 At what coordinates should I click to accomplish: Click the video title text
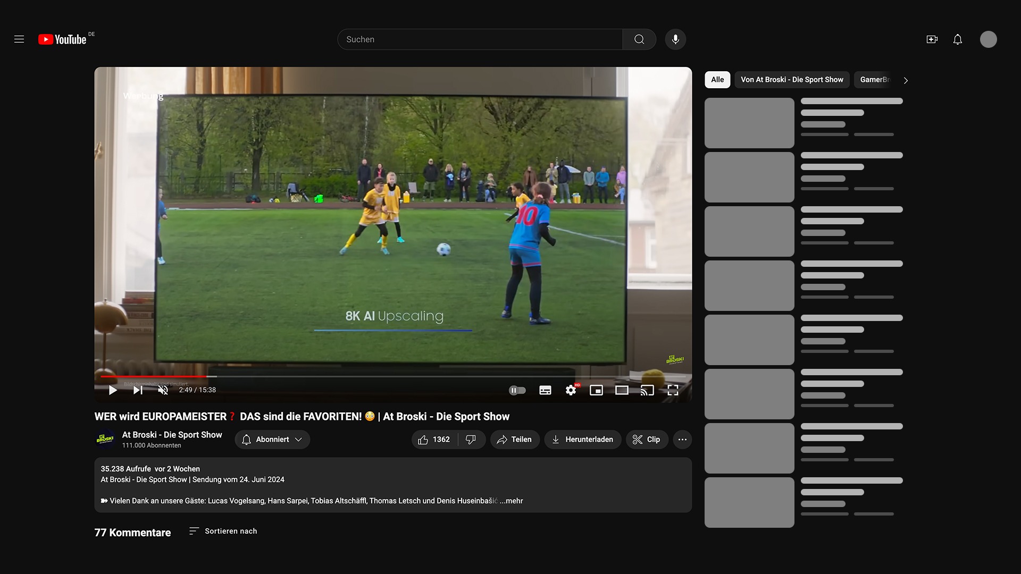click(302, 417)
